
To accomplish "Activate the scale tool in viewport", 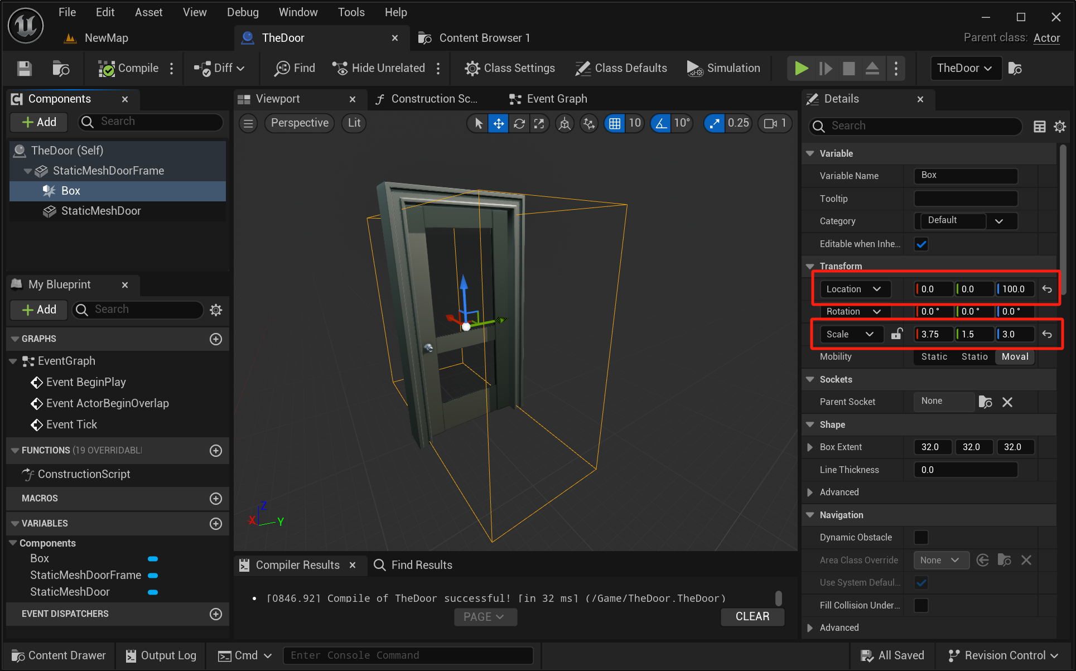I will 539,123.
